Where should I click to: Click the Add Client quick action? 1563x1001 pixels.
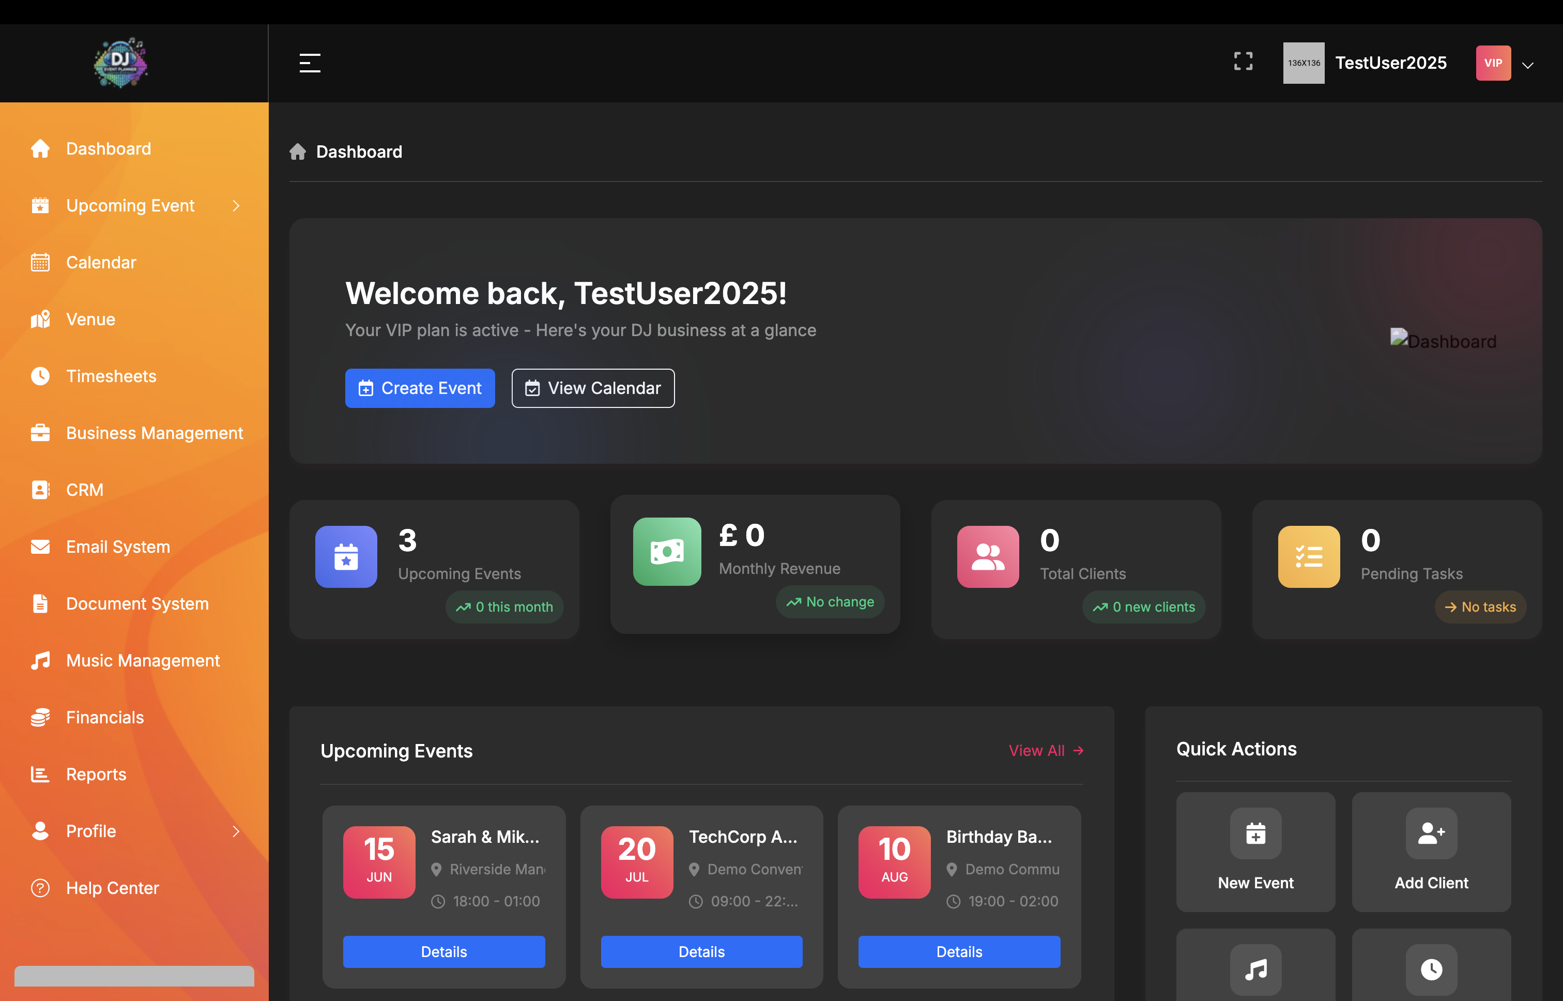click(1431, 852)
